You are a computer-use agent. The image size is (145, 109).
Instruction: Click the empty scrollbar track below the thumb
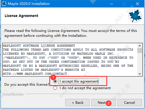(x=140, y=62)
